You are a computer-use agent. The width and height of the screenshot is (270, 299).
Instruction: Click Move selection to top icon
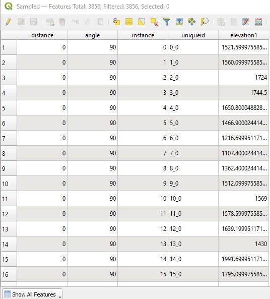coord(179,22)
